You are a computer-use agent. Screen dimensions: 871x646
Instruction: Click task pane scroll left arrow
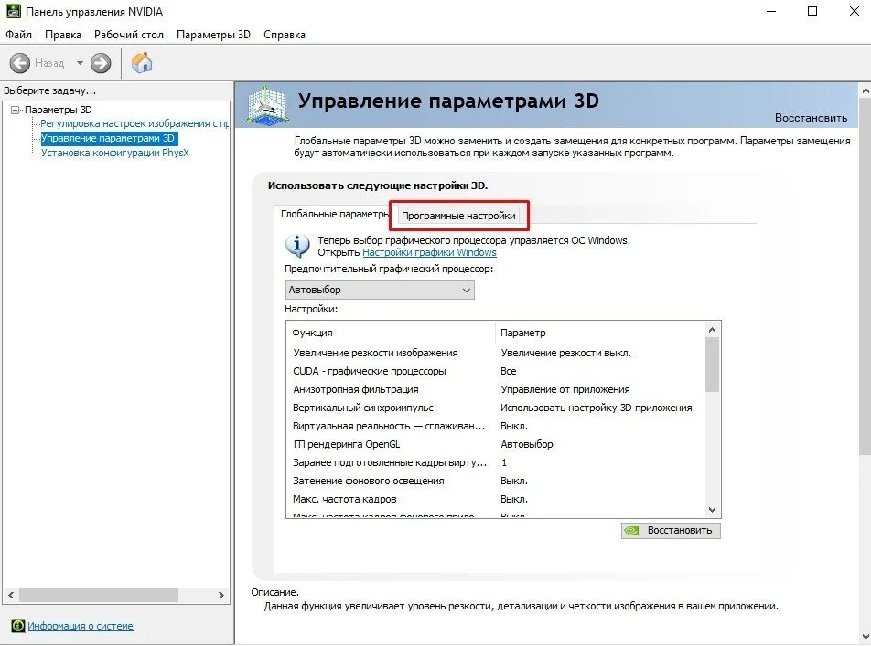pos(11,596)
